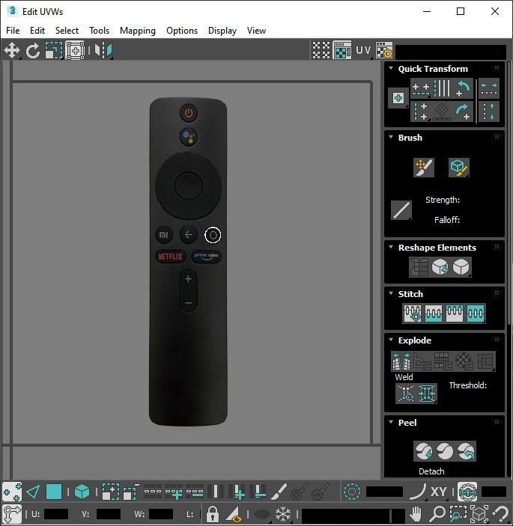513x526 pixels.
Task: Select the Move Selected Subobject tool
Action: [12, 50]
